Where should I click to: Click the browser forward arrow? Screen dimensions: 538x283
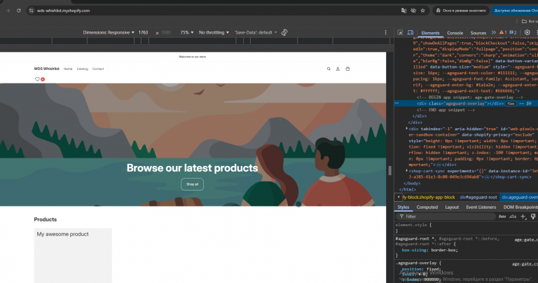(8, 11)
